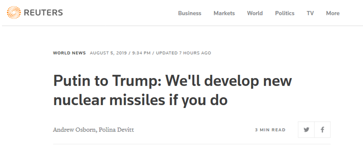Open author Andrew Osborn's profile

pyautogui.click(x=75, y=130)
